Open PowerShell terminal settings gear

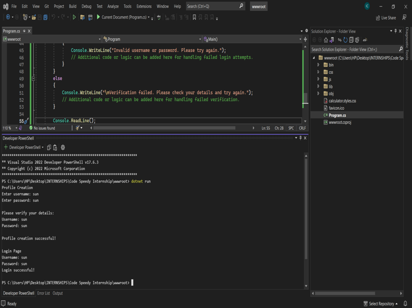pyautogui.click(x=63, y=148)
